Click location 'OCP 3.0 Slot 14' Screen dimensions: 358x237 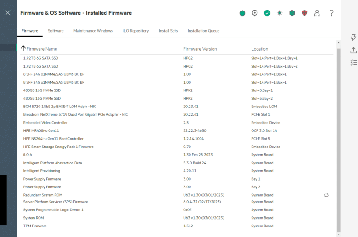[x=264, y=130]
